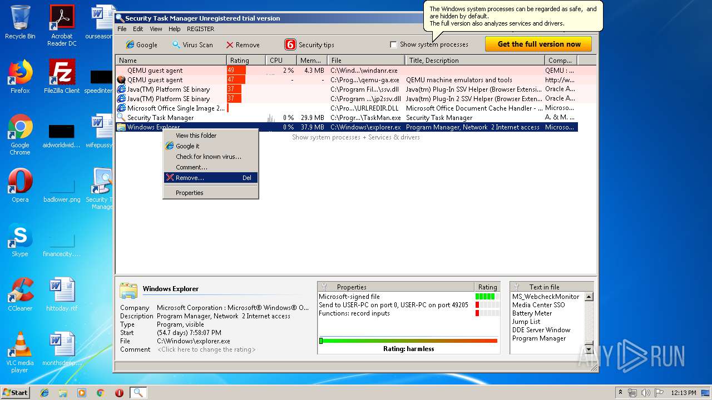Viewport: 712px width, 400px height.
Task: Open Internet Explorer from taskbar
Action: tap(44, 392)
